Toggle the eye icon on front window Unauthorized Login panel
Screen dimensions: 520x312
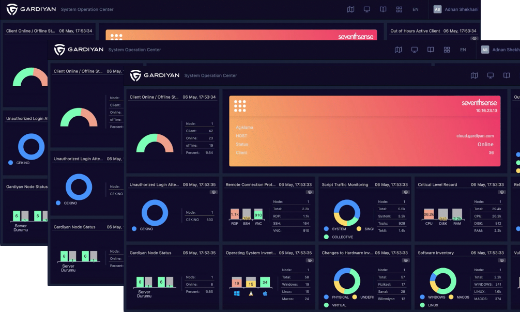point(213,192)
